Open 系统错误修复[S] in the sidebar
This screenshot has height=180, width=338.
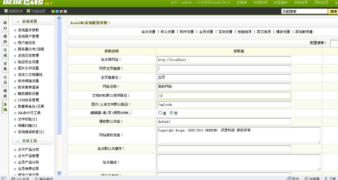pyautogui.click(x=31, y=132)
